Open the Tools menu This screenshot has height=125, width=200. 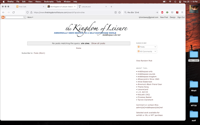pos(59,2)
